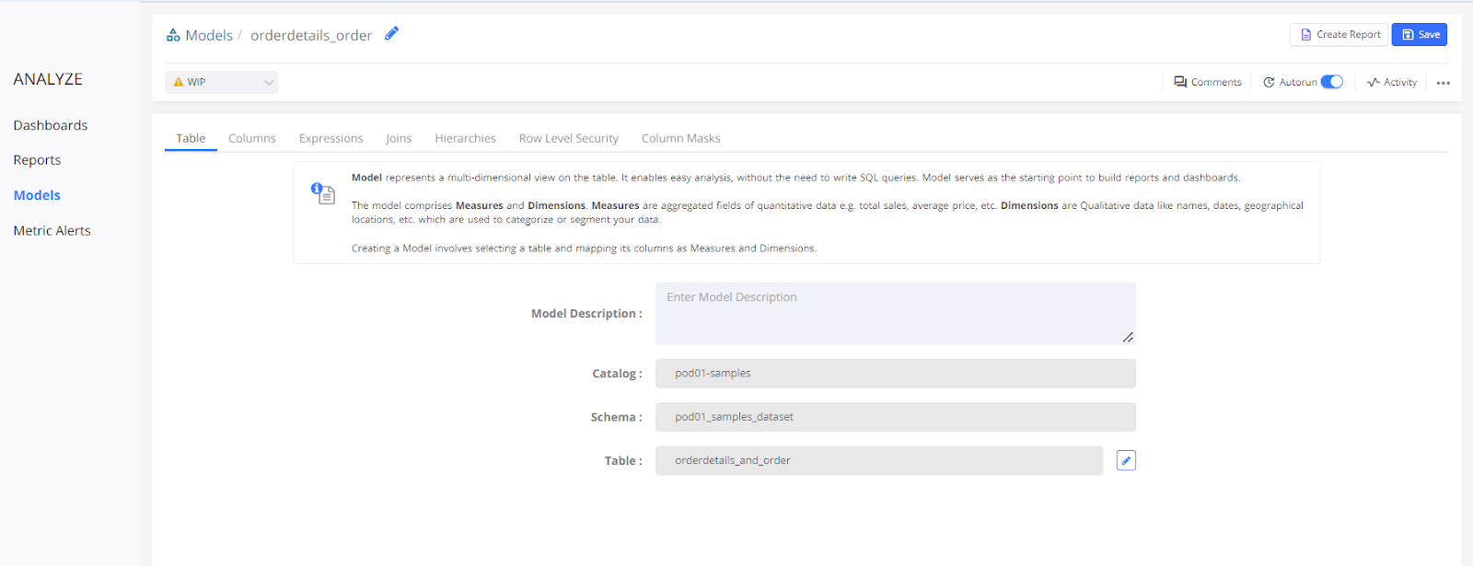Image resolution: width=1473 pixels, height=566 pixels.
Task: Open the Expressions tab
Action: (x=331, y=139)
